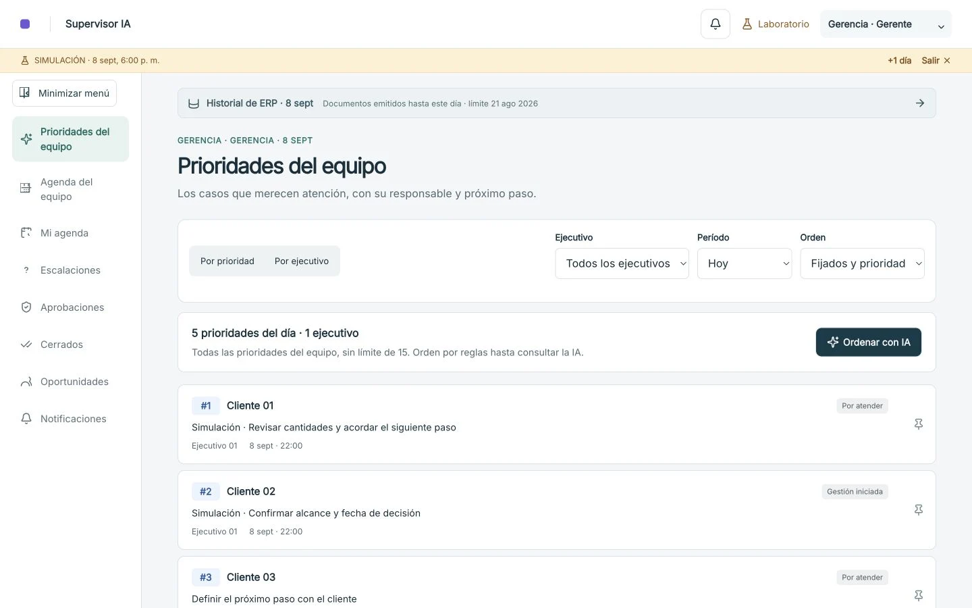This screenshot has height=608, width=972.
Task: Click the #2 rank badge
Action: click(x=206, y=491)
